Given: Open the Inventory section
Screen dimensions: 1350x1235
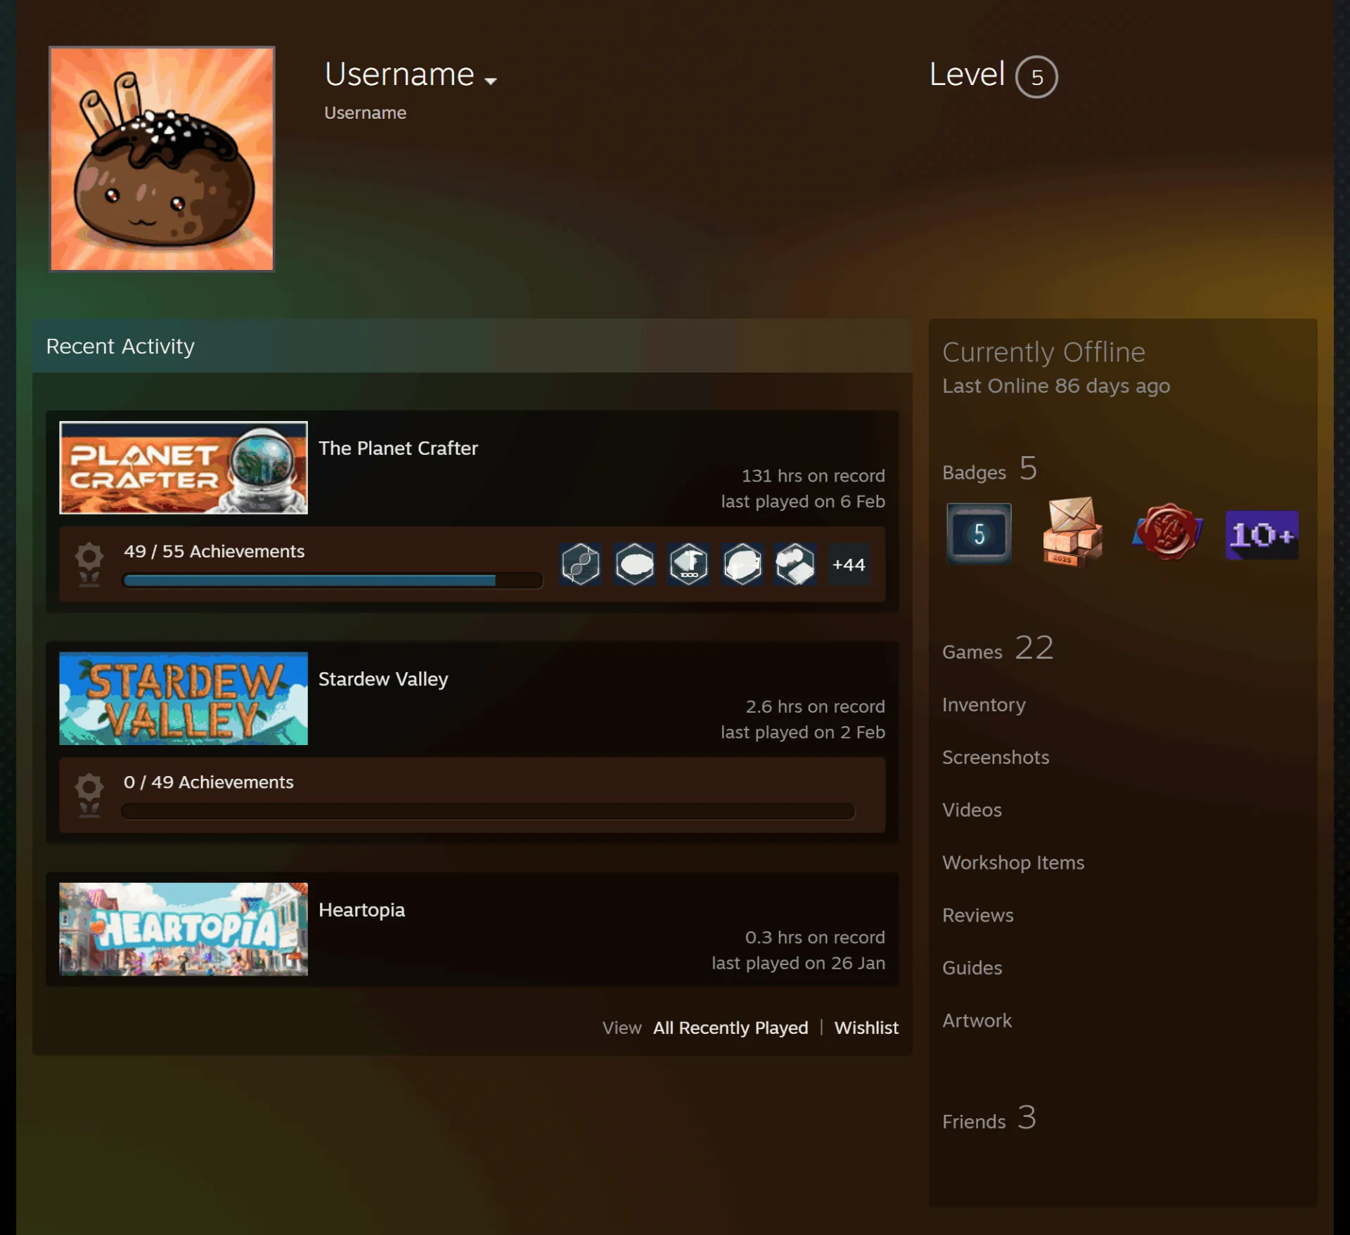Looking at the screenshot, I should 984,704.
